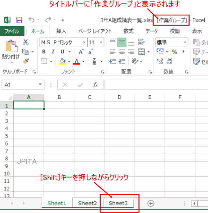Click the Decrease Decimal icon
This screenshot has width=208, height=213.
point(169,61)
